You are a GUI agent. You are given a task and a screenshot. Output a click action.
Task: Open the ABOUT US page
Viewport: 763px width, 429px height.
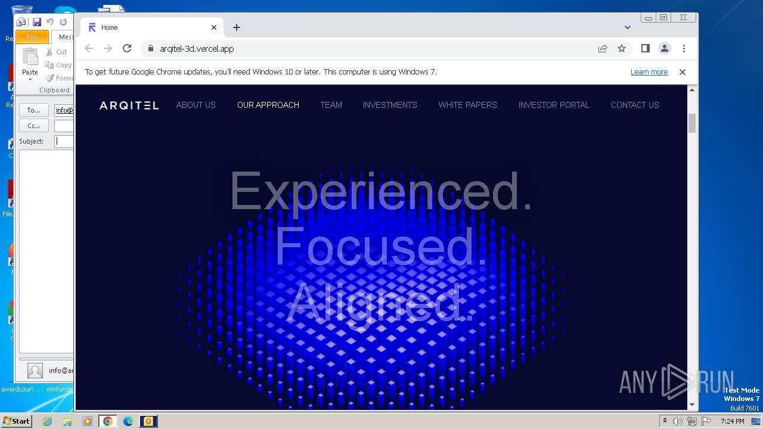[196, 105]
